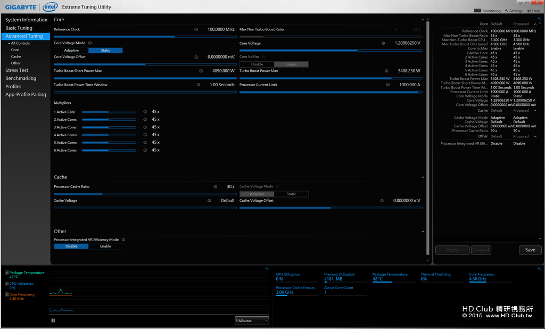Collapse the Core section
The image size is (545, 329).
(423, 20)
